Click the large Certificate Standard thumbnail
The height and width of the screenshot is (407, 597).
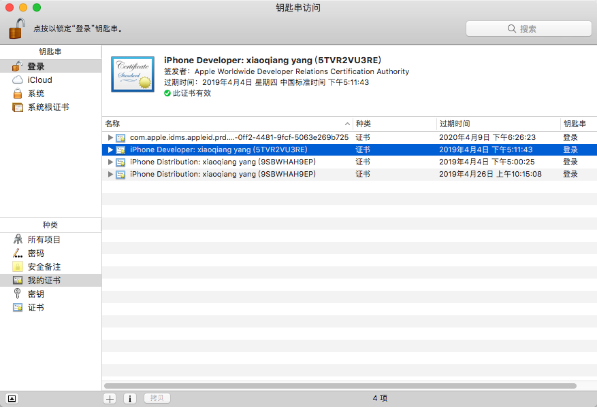[x=133, y=74]
